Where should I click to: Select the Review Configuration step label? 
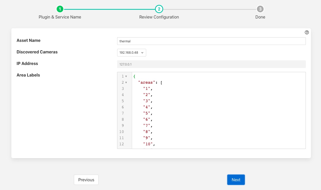tap(159, 17)
